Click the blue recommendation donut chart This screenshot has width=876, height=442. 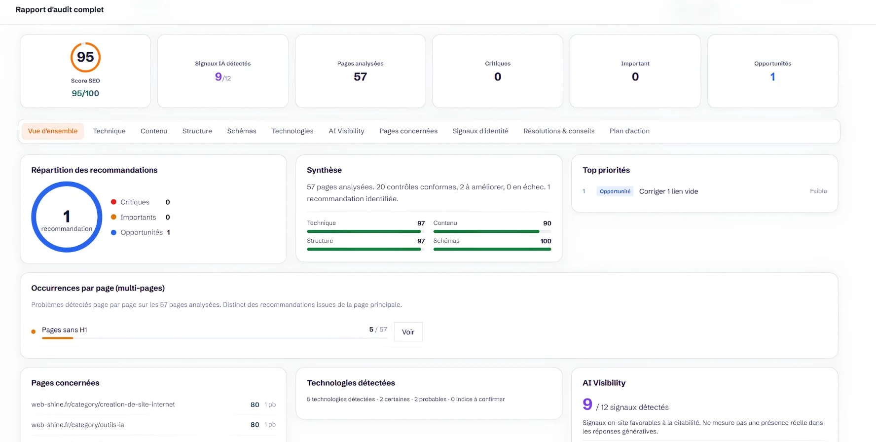(x=67, y=217)
